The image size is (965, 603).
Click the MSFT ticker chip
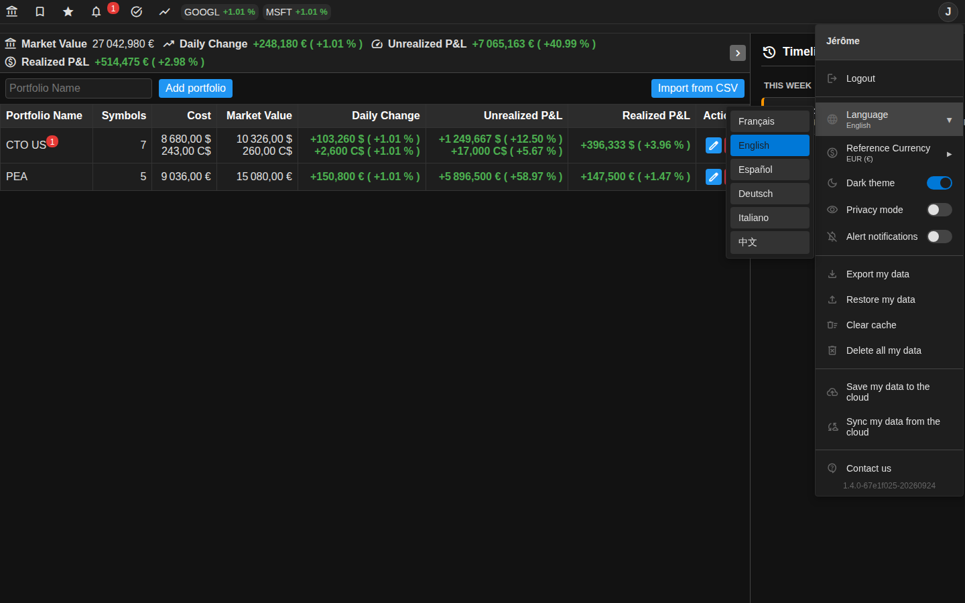pyautogui.click(x=297, y=12)
